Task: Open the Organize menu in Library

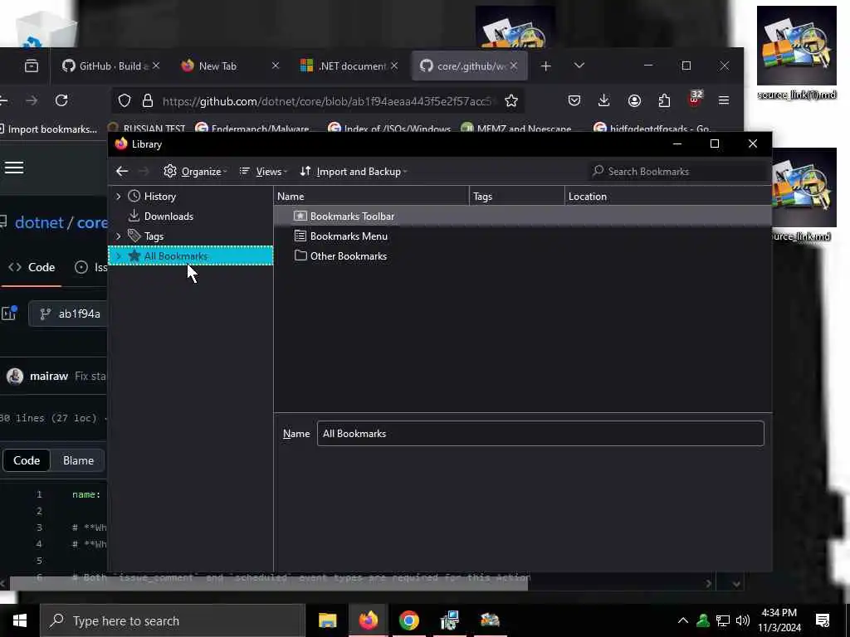Action: coord(195,171)
